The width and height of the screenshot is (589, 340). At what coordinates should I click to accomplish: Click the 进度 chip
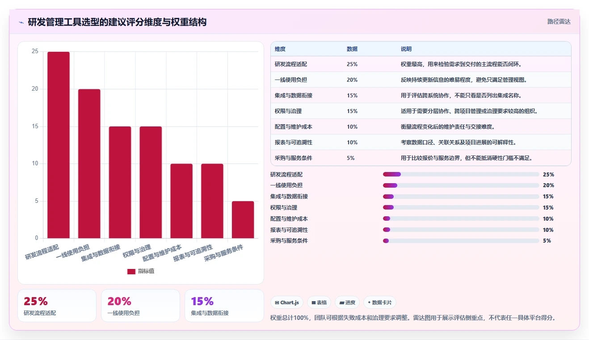click(347, 302)
